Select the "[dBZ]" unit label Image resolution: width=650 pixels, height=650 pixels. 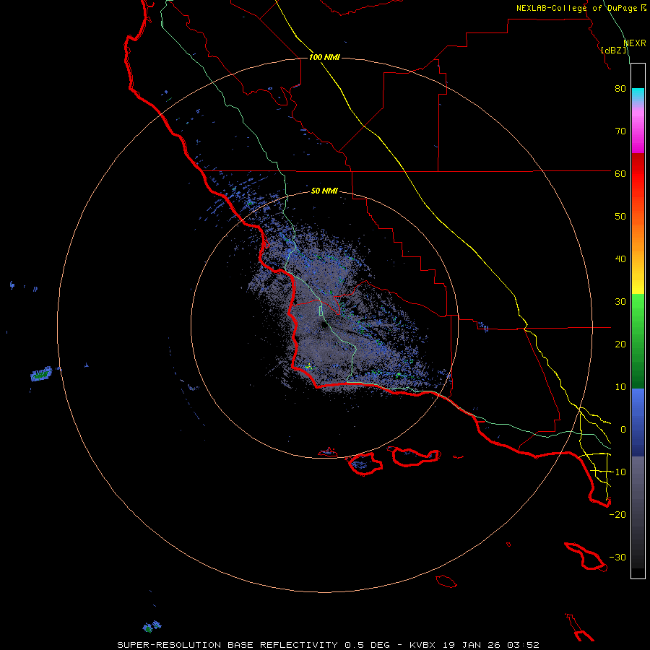614,50
